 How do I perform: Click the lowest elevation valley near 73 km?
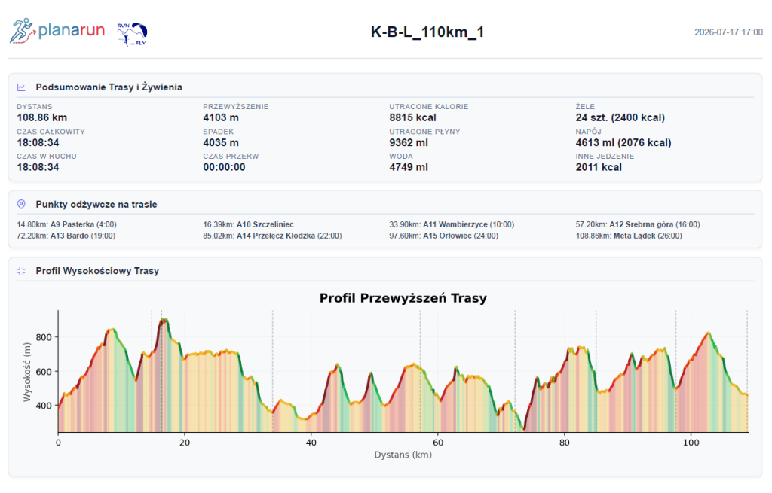pyautogui.click(x=523, y=428)
